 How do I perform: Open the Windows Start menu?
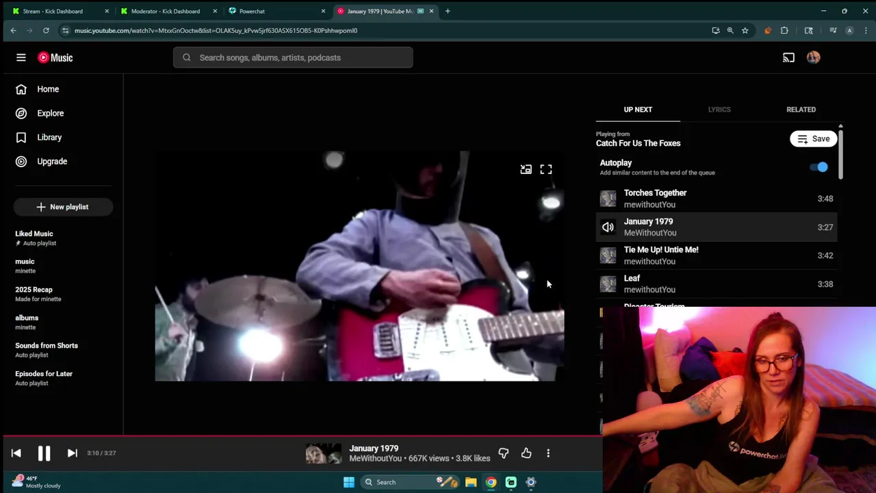pos(348,482)
